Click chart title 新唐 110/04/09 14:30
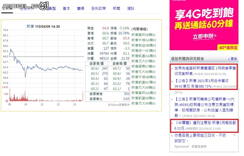 (x=43, y=26)
